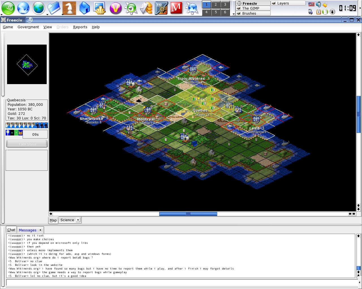Click the green nuclear winter indicator

point(16,133)
